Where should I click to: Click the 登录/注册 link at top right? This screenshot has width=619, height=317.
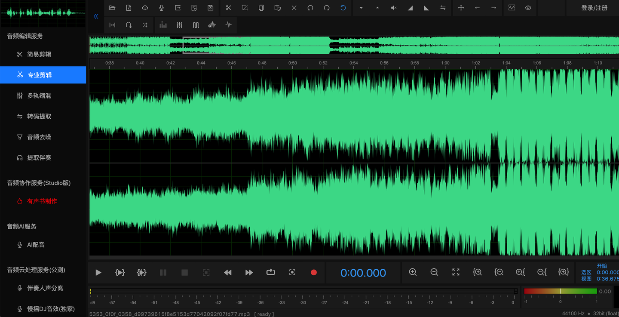594,8
